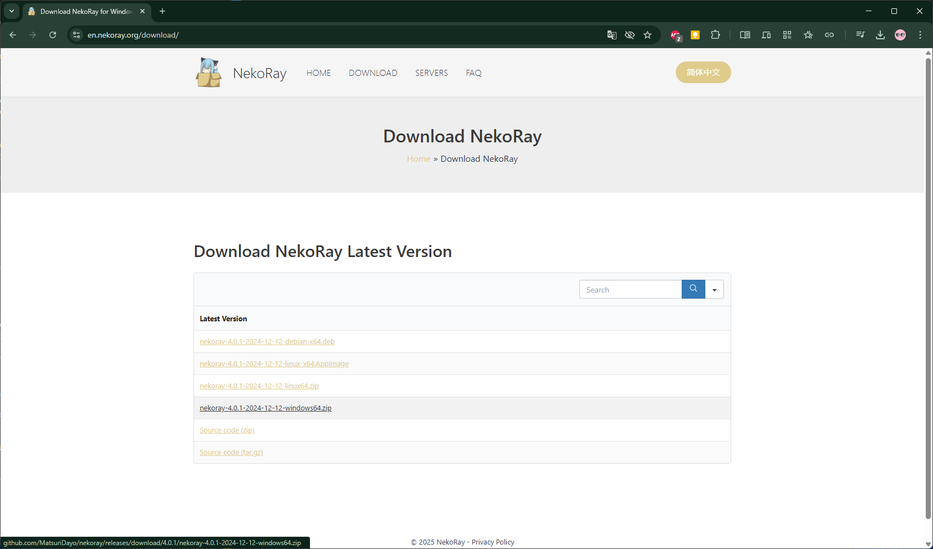Open the red adblock extension icon
This screenshot has height=549, width=933.
click(x=676, y=35)
